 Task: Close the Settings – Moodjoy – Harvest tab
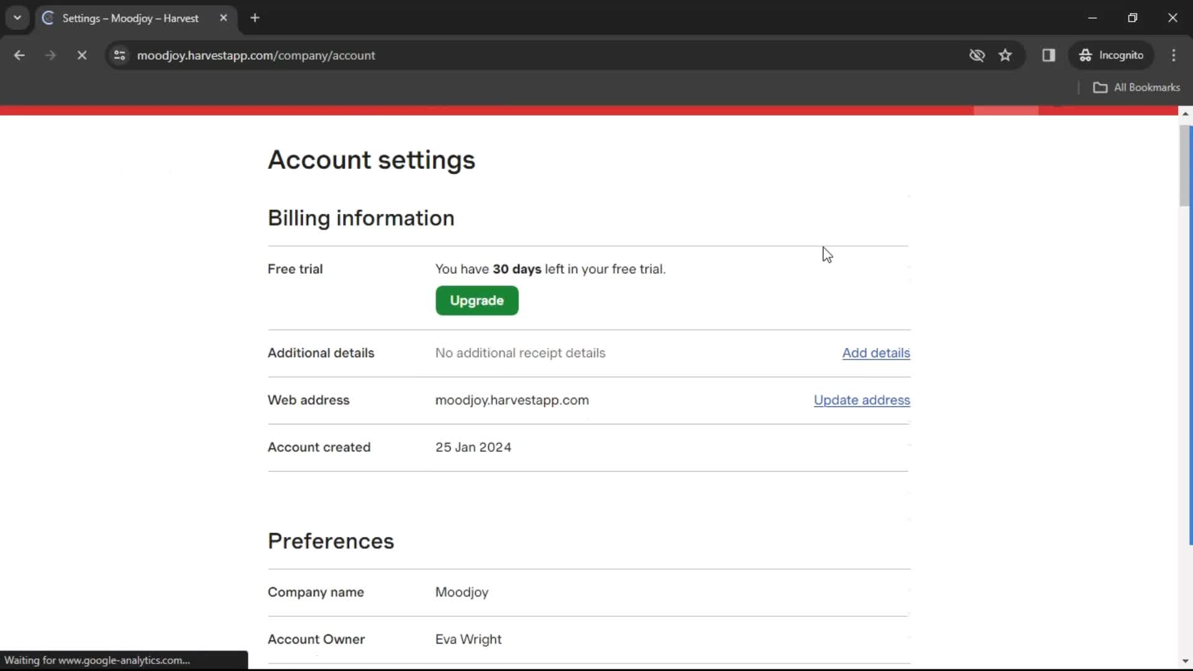(x=224, y=18)
